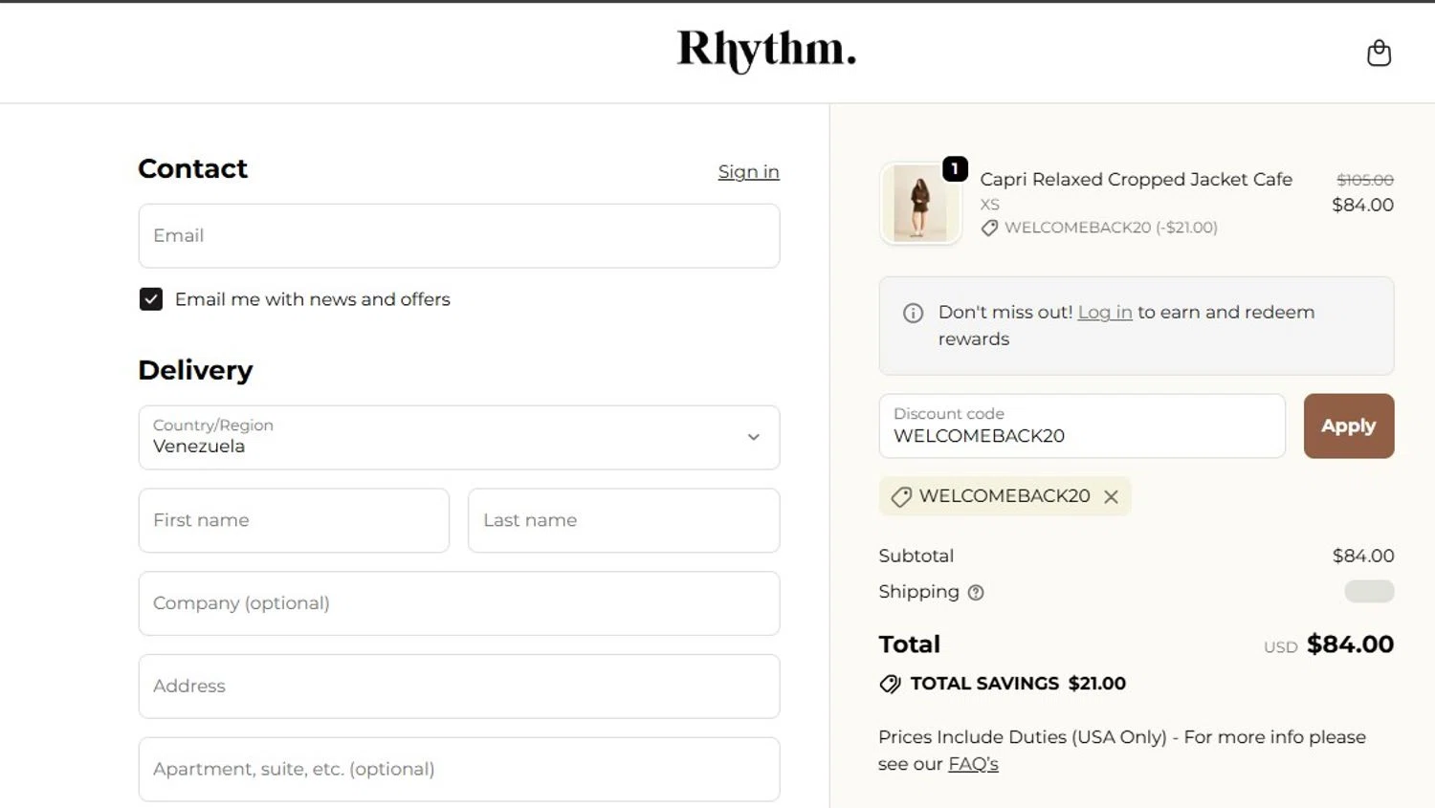Remove WELCOMEBACK20 discount with the X icon

click(x=1111, y=496)
